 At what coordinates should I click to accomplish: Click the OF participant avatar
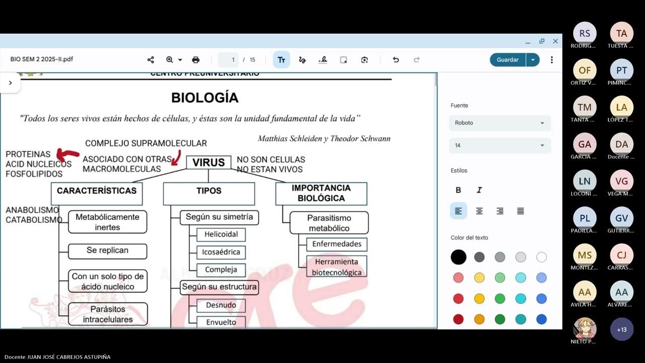[585, 70]
